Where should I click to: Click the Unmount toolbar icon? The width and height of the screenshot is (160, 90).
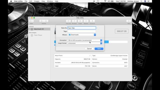[92, 21]
